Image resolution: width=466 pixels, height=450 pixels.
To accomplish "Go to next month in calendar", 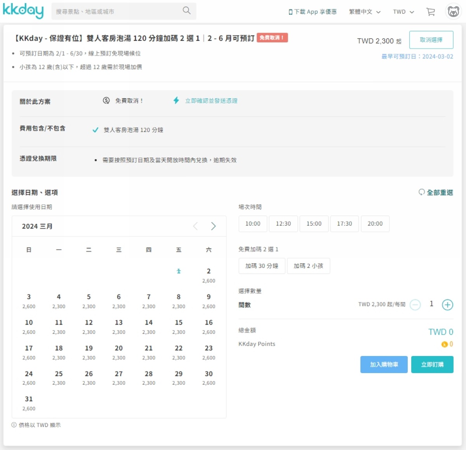I will (x=213, y=226).
